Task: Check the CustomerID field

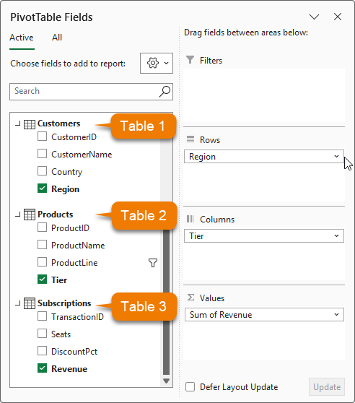Action: (x=42, y=136)
